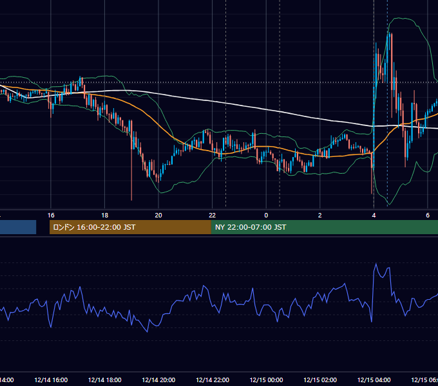This screenshot has width=438, height=386.
Task: Click the 6 hour axis label
Action: pos(428,216)
